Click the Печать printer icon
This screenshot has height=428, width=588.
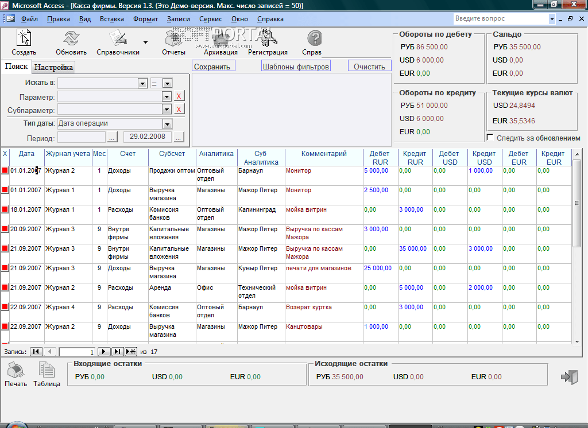click(x=16, y=370)
